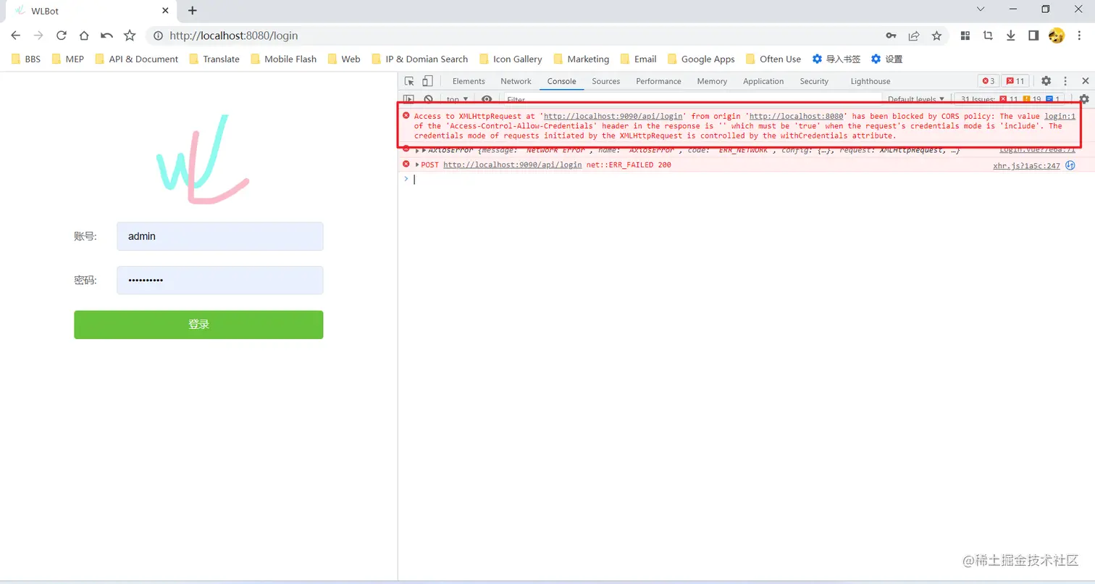Switch to the Lighthouse tab

(x=870, y=81)
